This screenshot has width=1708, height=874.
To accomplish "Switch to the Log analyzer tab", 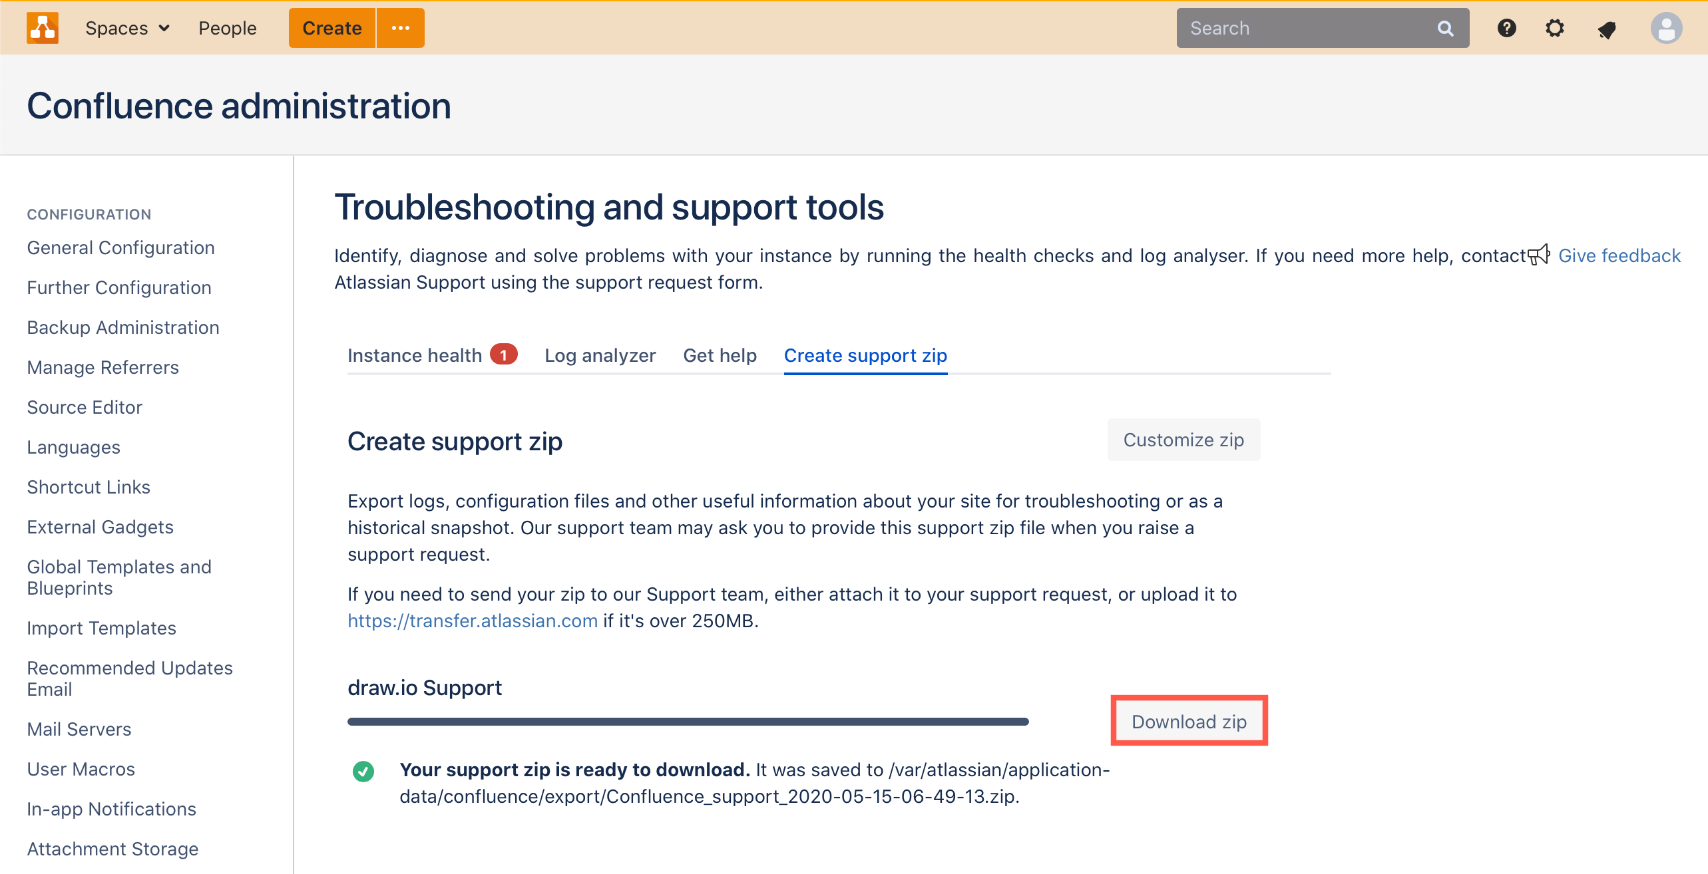I will (598, 355).
